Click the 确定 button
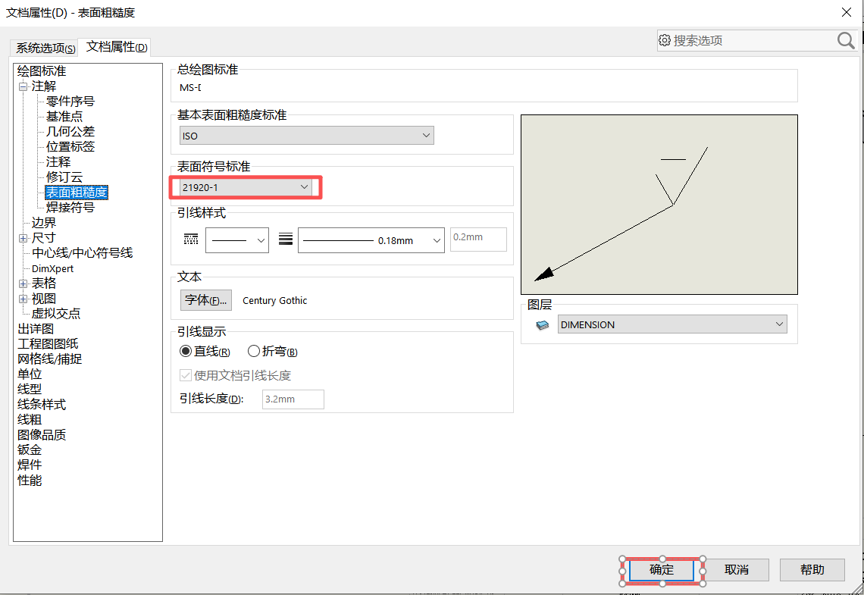 coord(661,570)
